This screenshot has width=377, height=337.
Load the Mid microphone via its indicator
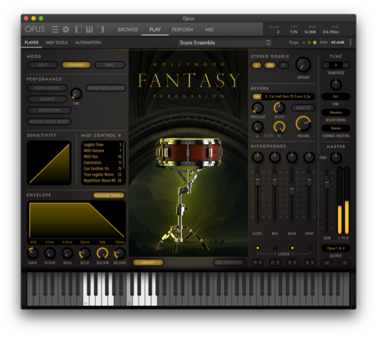click(x=275, y=248)
